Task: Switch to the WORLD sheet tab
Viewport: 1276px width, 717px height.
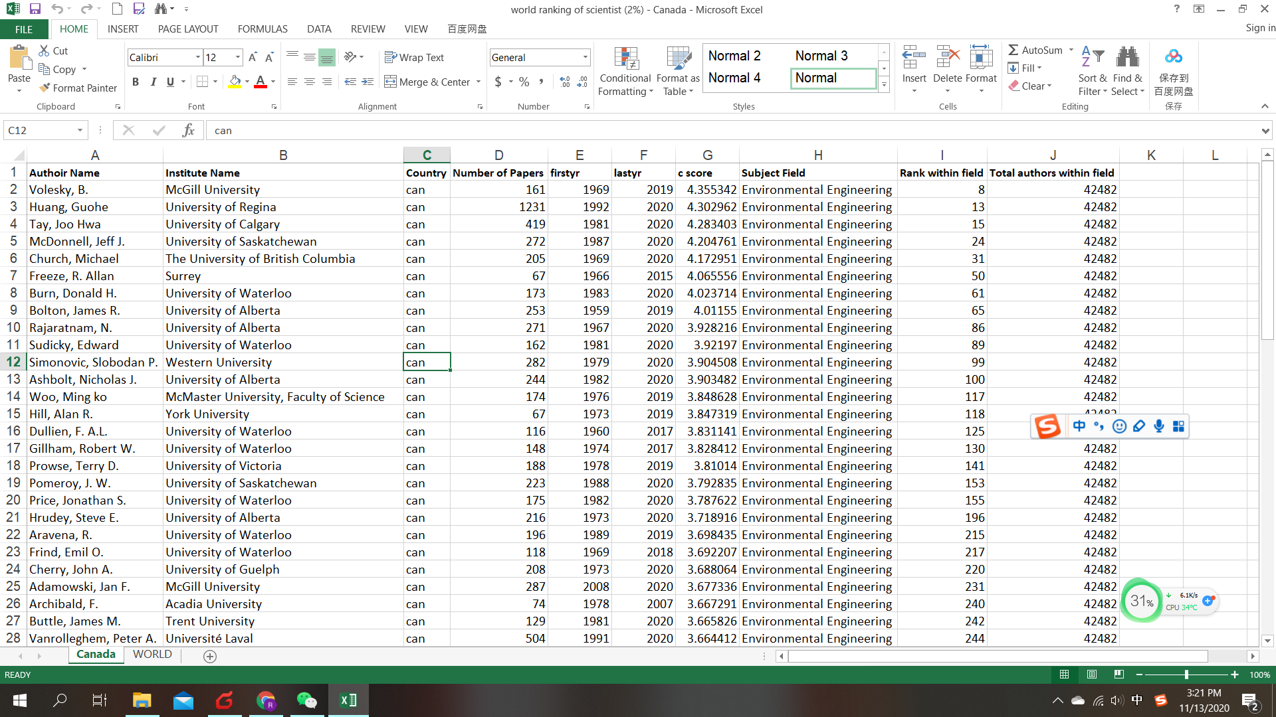Action: (x=152, y=654)
